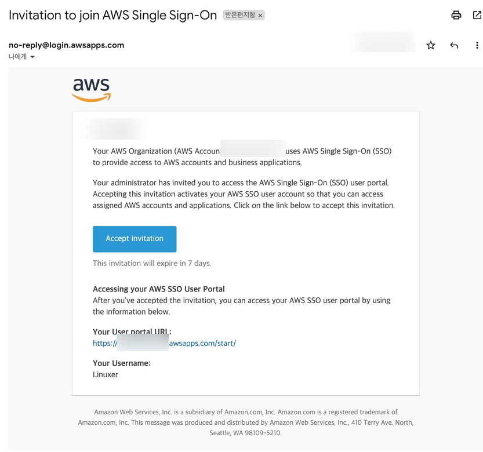Click the paragraph starting 'Your administrator has invited'

pyautogui.click(x=244, y=194)
